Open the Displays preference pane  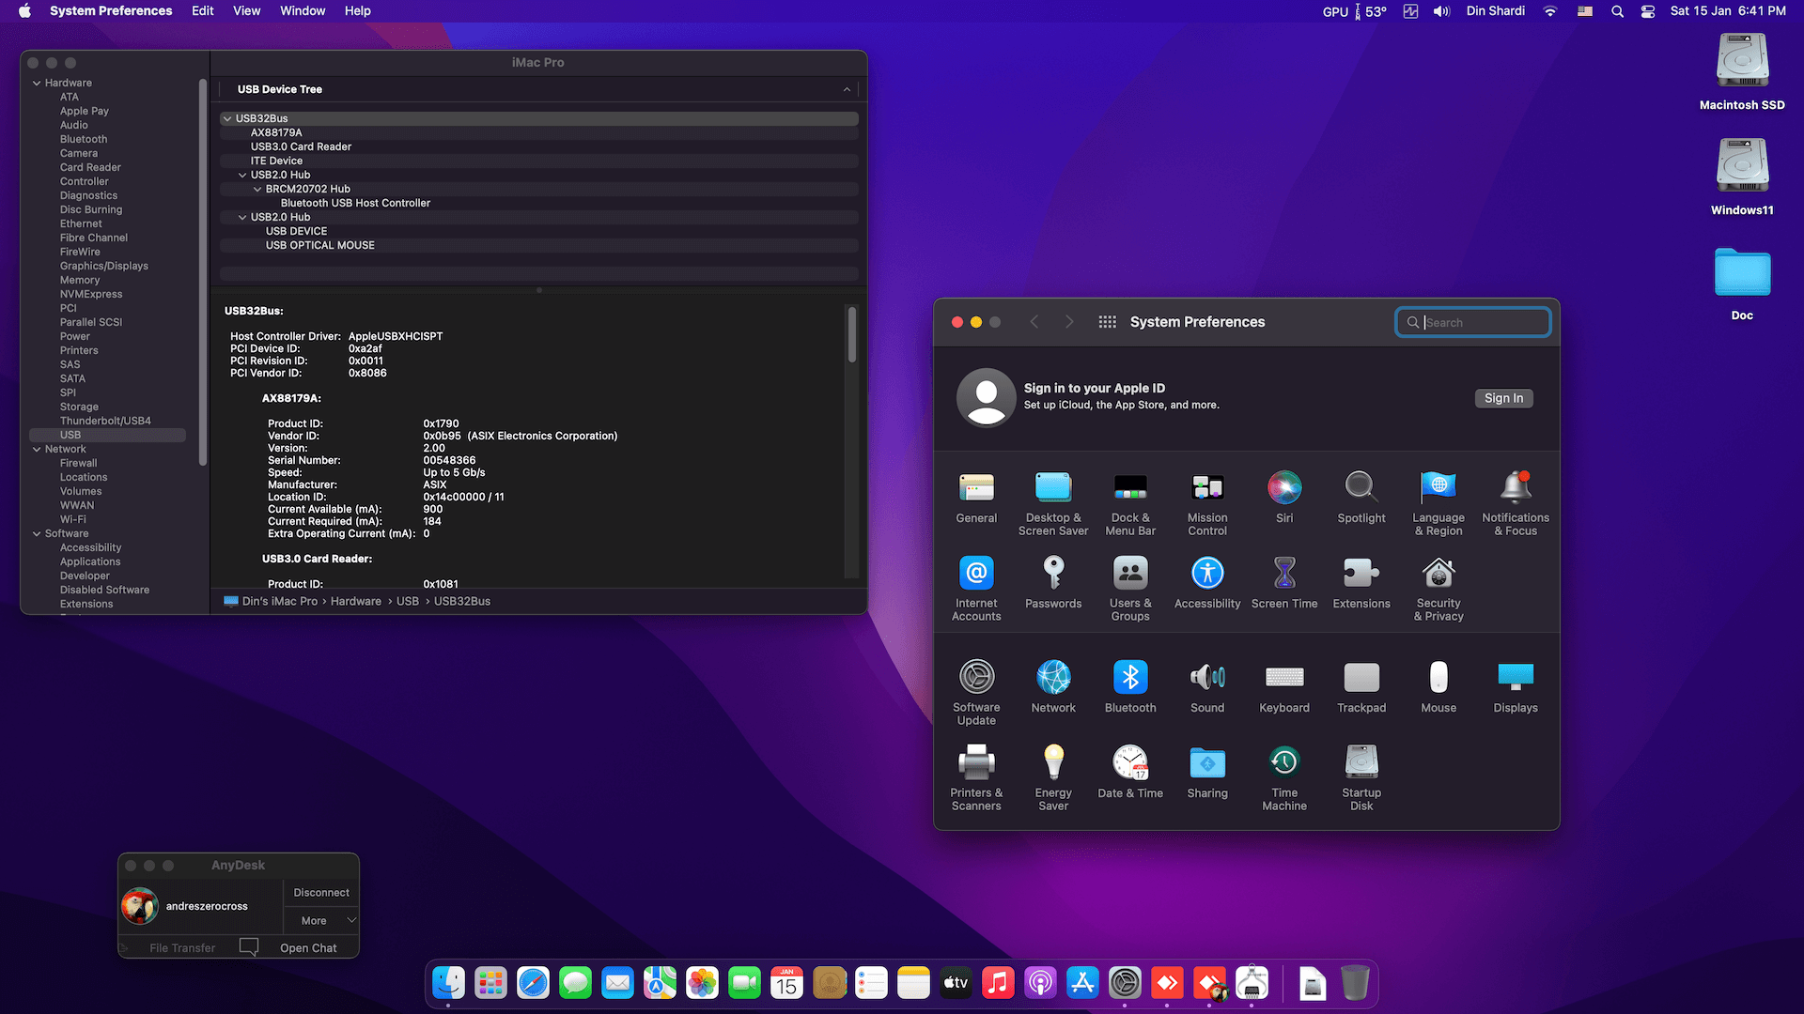1516,686
